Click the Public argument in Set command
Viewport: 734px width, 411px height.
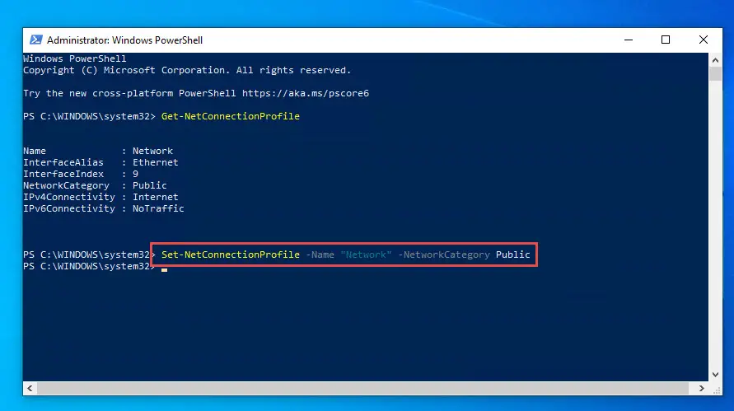tap(513, 255)
